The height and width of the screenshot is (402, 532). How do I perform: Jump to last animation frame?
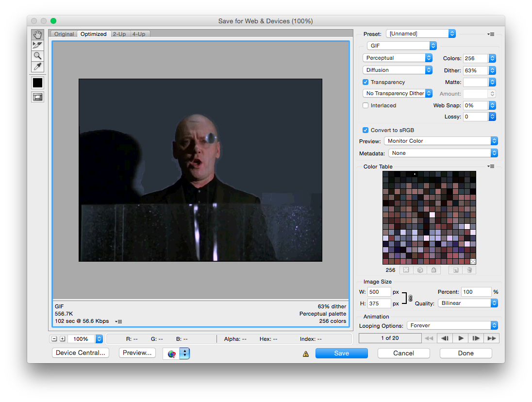(x=492, y=338)
